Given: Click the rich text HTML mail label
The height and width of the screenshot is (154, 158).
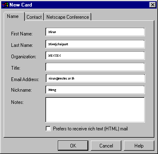Looking at the screenshot, I should pyautogui.click(x=90, y=129).
